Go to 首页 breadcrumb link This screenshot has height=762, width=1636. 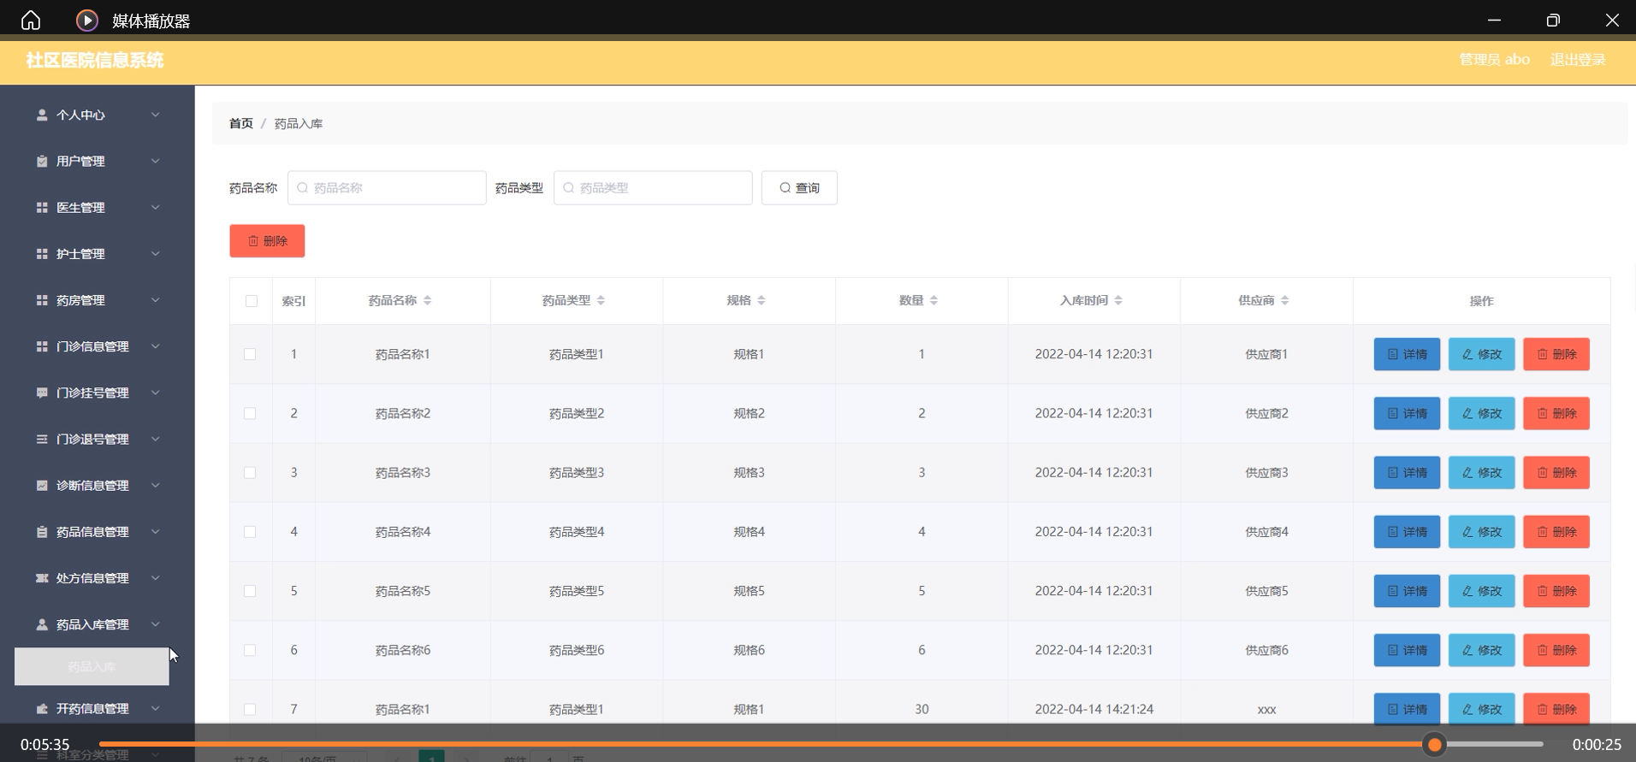(x=241, y=123)
